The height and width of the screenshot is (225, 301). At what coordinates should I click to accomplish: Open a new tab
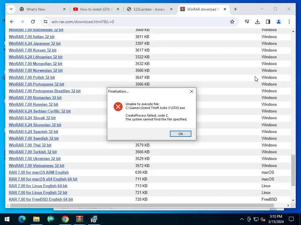tap(235, 9)
